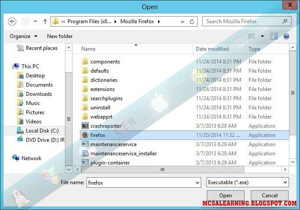Viewport: 300px width, 210px height.
Task: Expand the File name dropdown arrow
Action: pos(198,183)
